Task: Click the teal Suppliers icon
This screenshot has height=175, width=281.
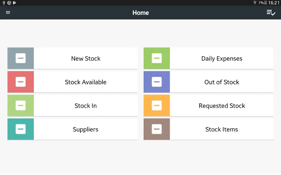Action: click(x=20, y=129)
